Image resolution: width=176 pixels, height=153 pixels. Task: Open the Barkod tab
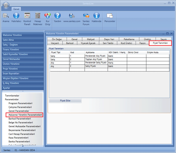tap(70, 43)
